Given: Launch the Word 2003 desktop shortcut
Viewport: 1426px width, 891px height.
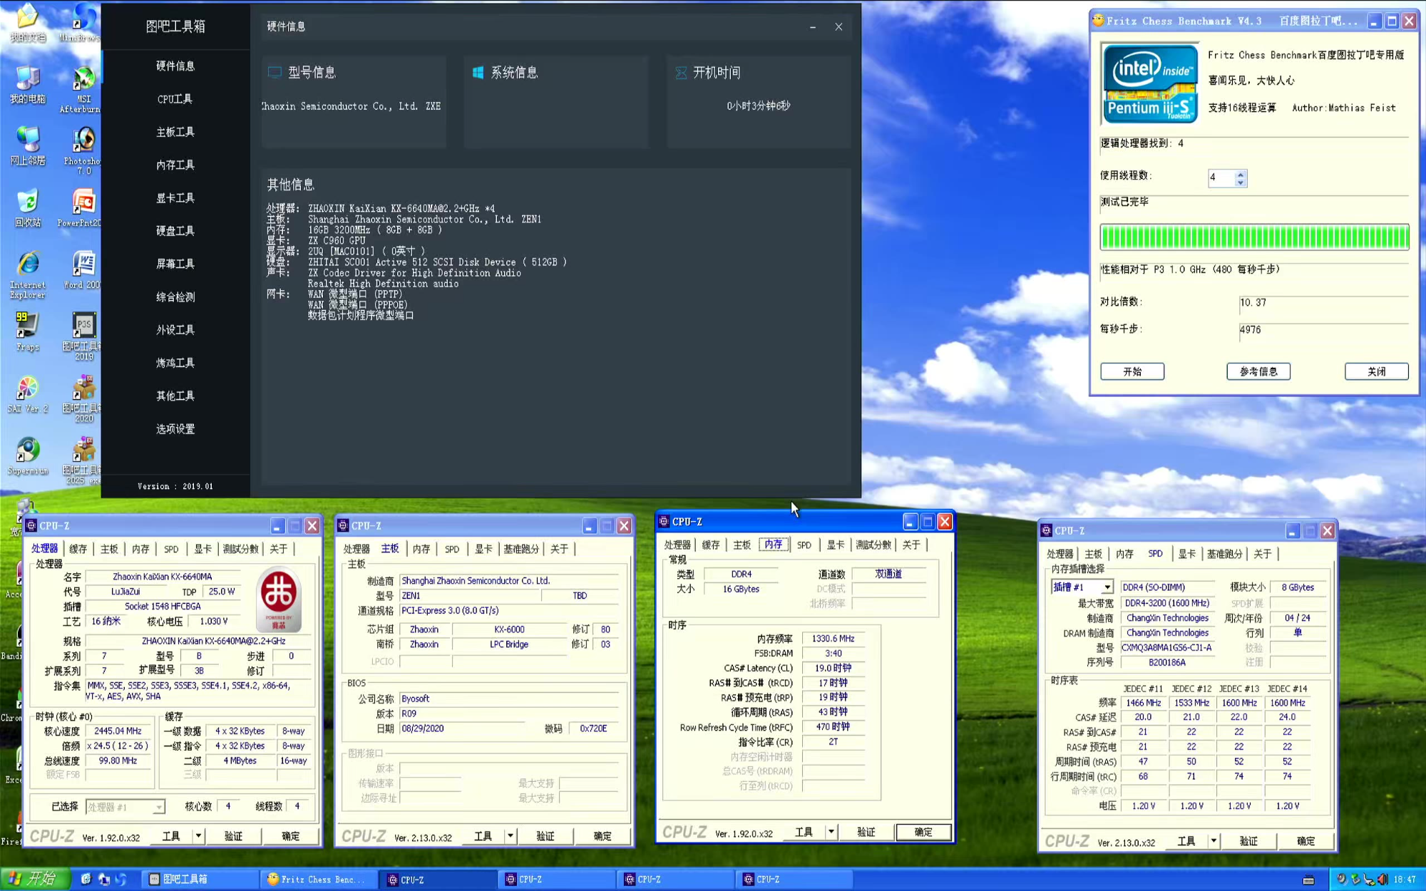Looking at the screenshot, I should click(x=83, y=269).
